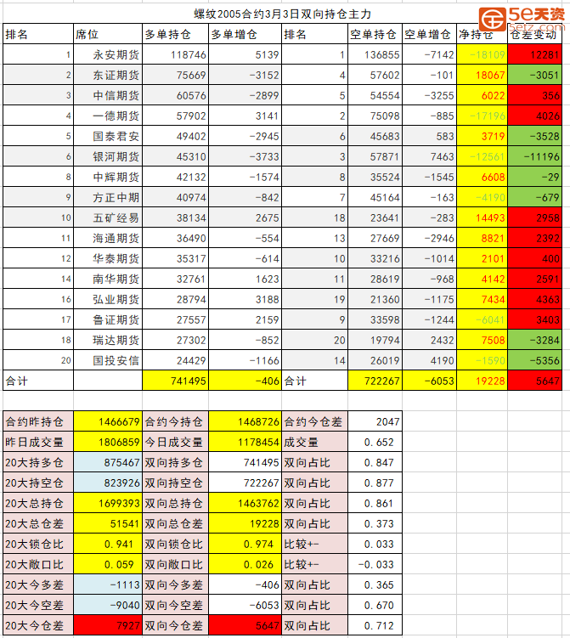This screenshot has height=638, width=570.
Task: Select red 20大今仓差 value 7927
Action: [x=108, y=625]
